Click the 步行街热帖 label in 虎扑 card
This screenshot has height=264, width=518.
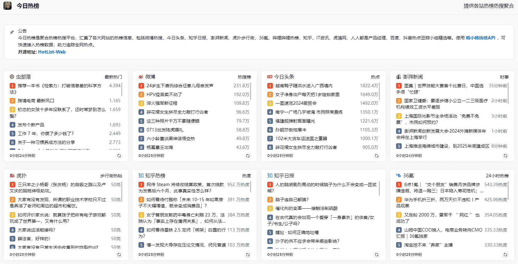point(111,176)
